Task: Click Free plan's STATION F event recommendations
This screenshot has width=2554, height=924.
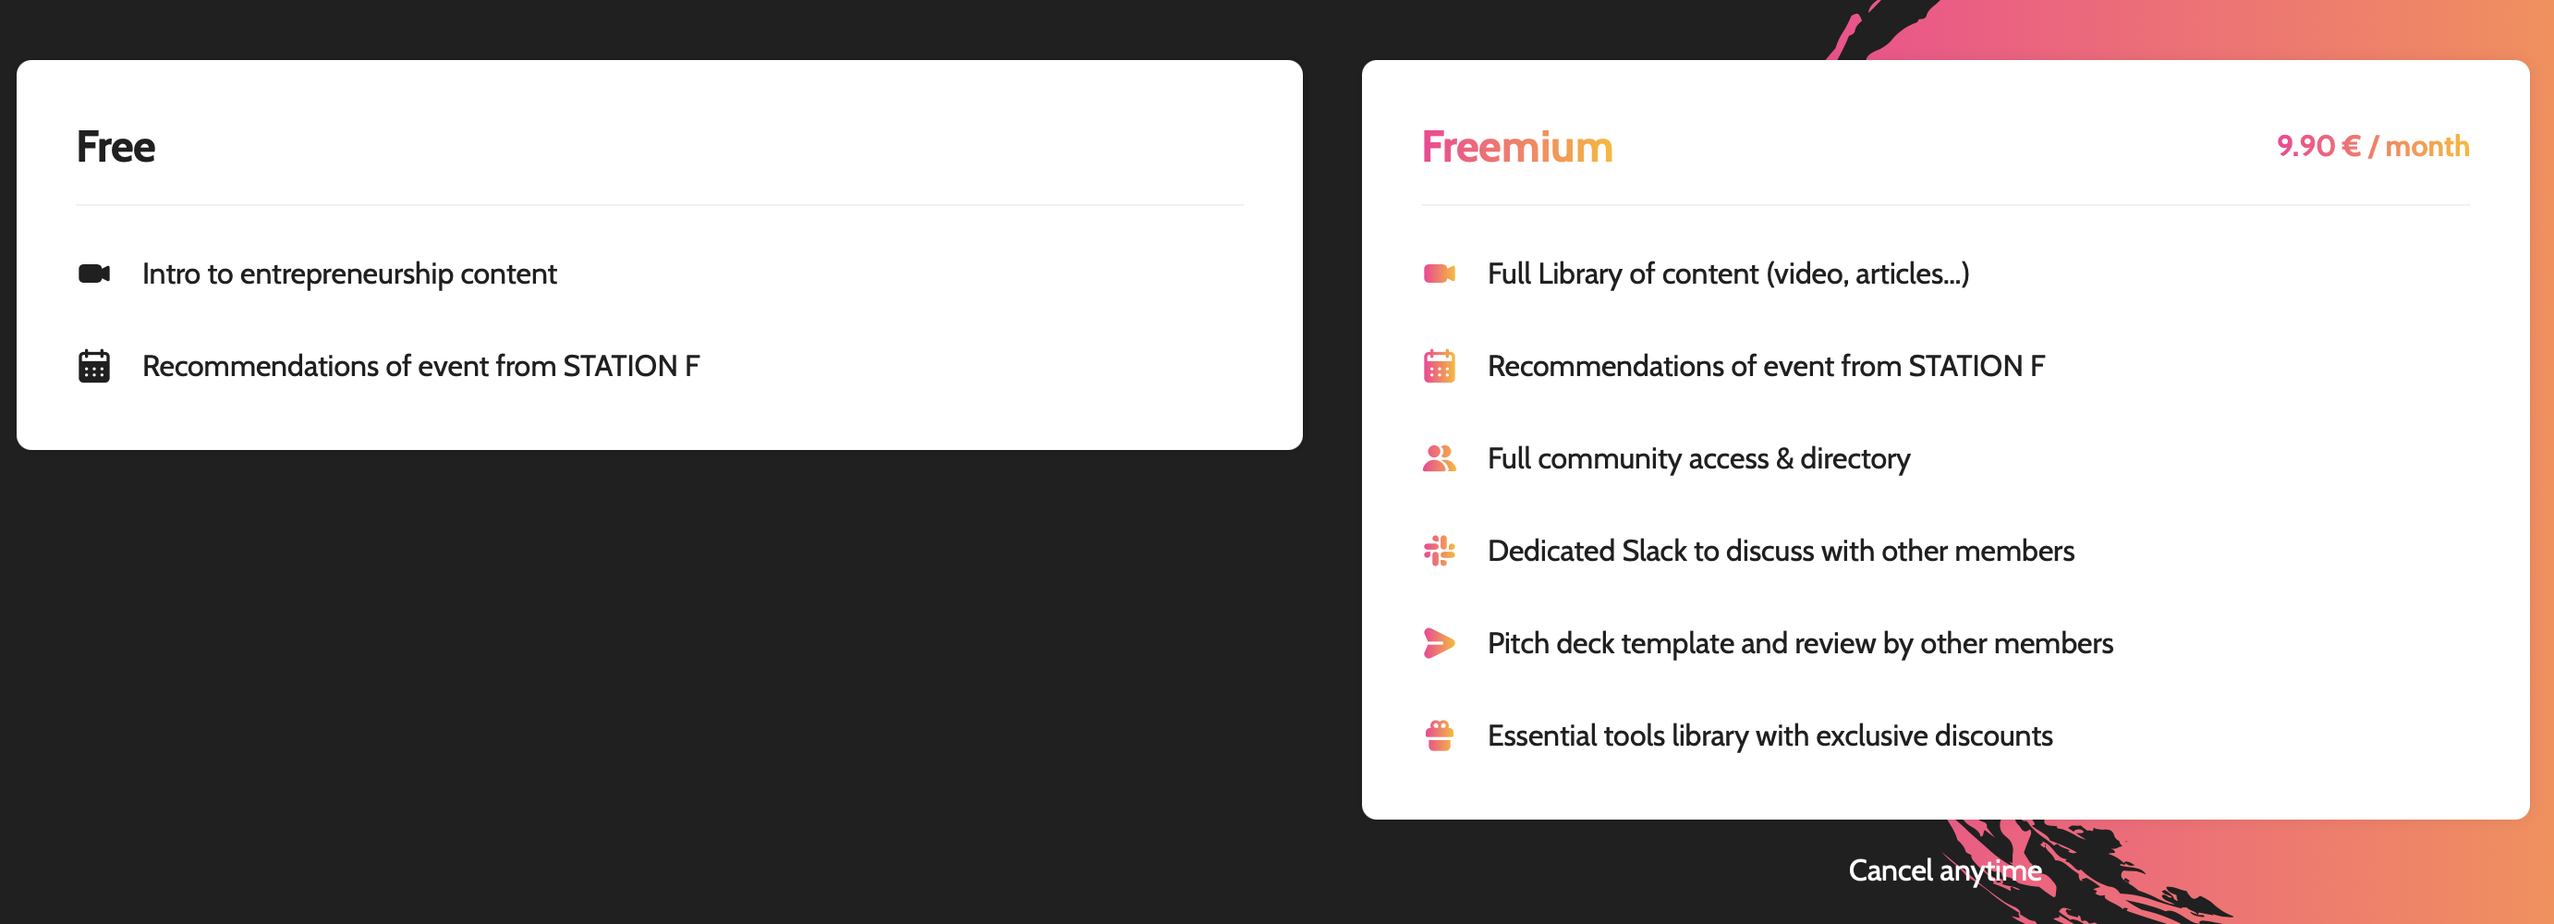Action: coord(420,366)
